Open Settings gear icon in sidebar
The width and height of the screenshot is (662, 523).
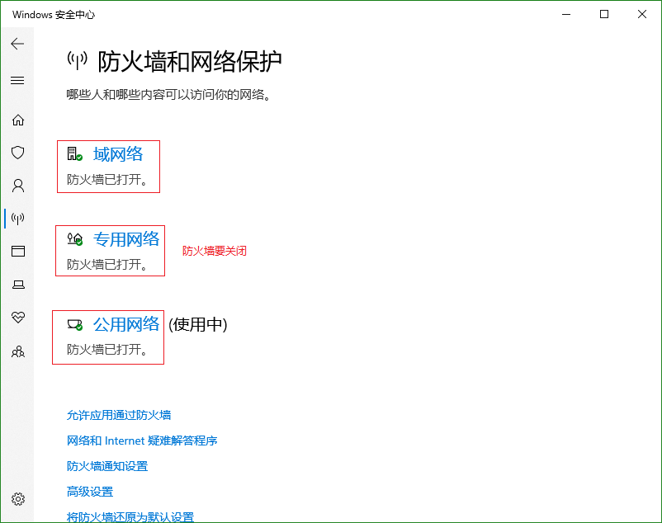[x=17, y=499]
